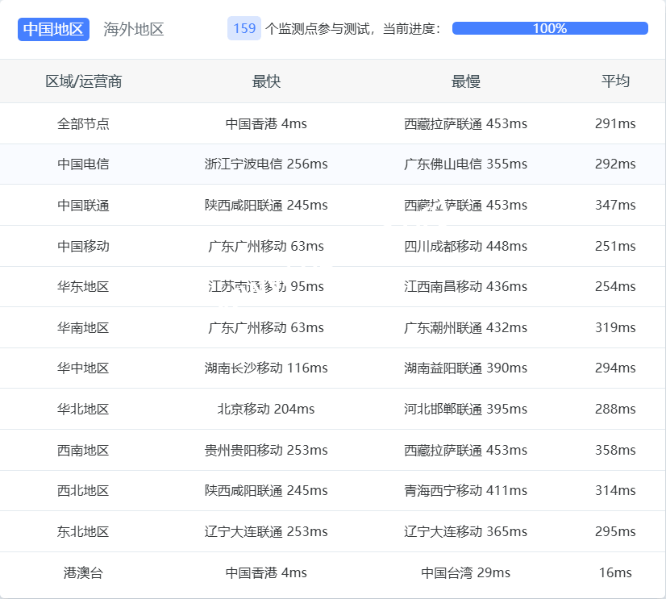666x599 pixels.
Task: Click the 区域/运营商 column header
Action: (x=84, y=81)
